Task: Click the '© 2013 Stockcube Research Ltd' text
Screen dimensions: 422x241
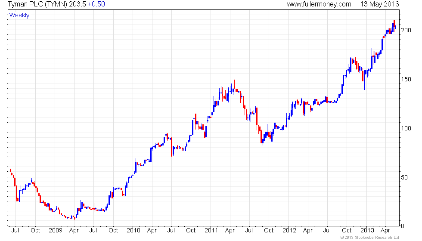Action: (369, 237)
